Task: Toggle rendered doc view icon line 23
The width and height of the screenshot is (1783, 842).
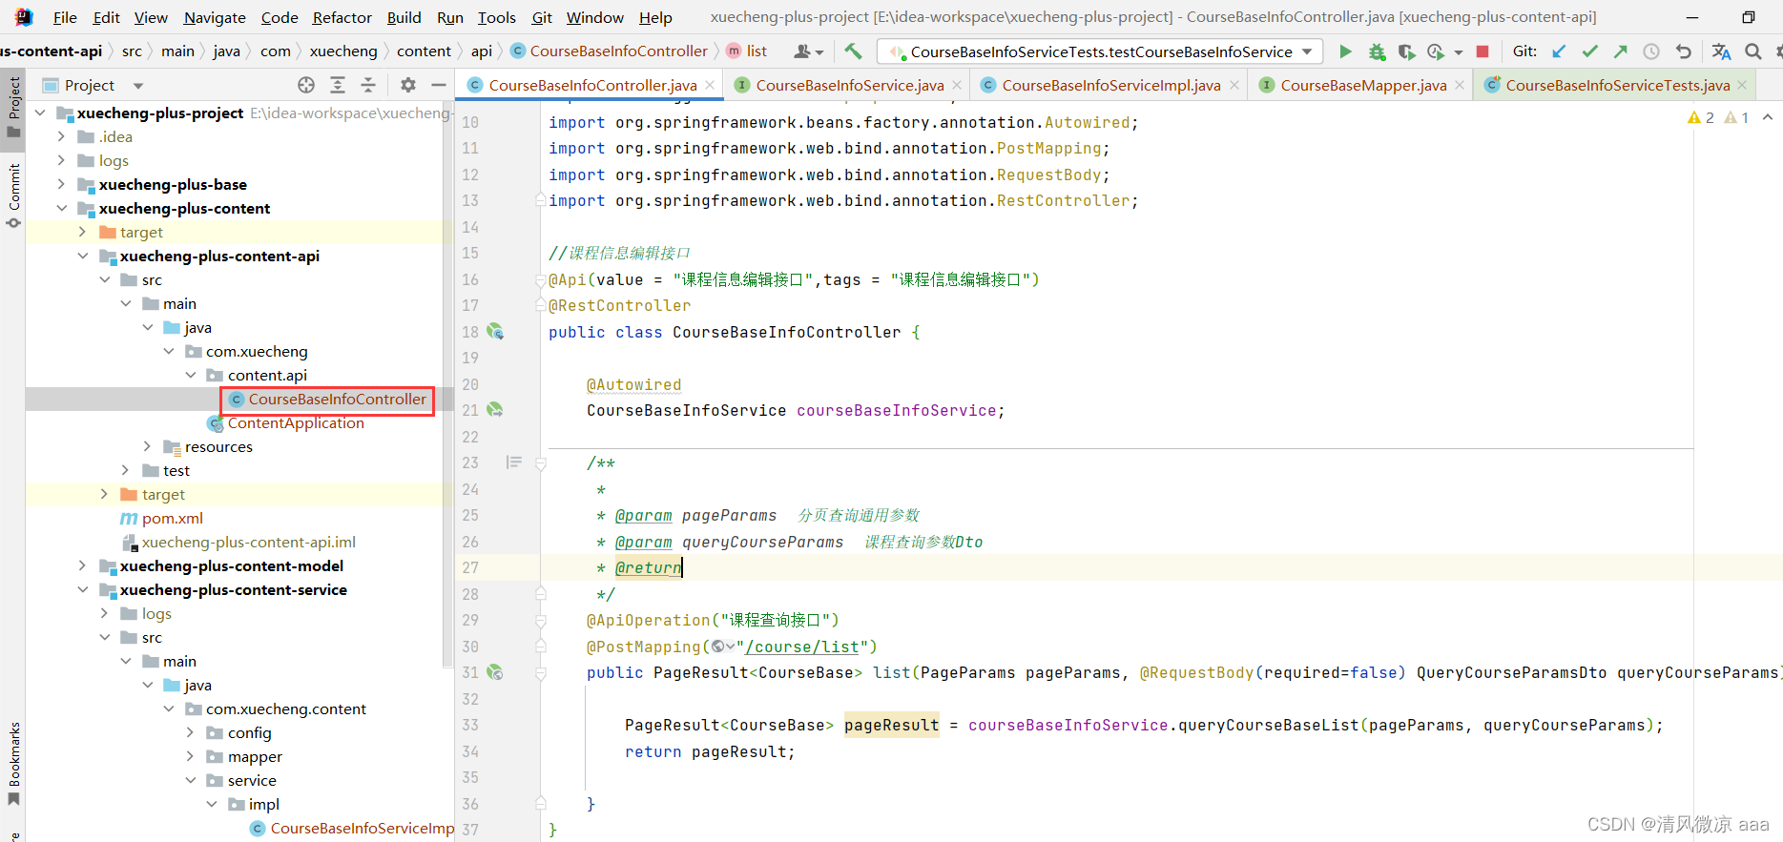Action: [514, 462]
